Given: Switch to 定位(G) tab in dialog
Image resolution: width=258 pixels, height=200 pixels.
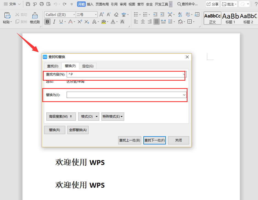Looking at the screenshot, I should click(x=88, y=66).
